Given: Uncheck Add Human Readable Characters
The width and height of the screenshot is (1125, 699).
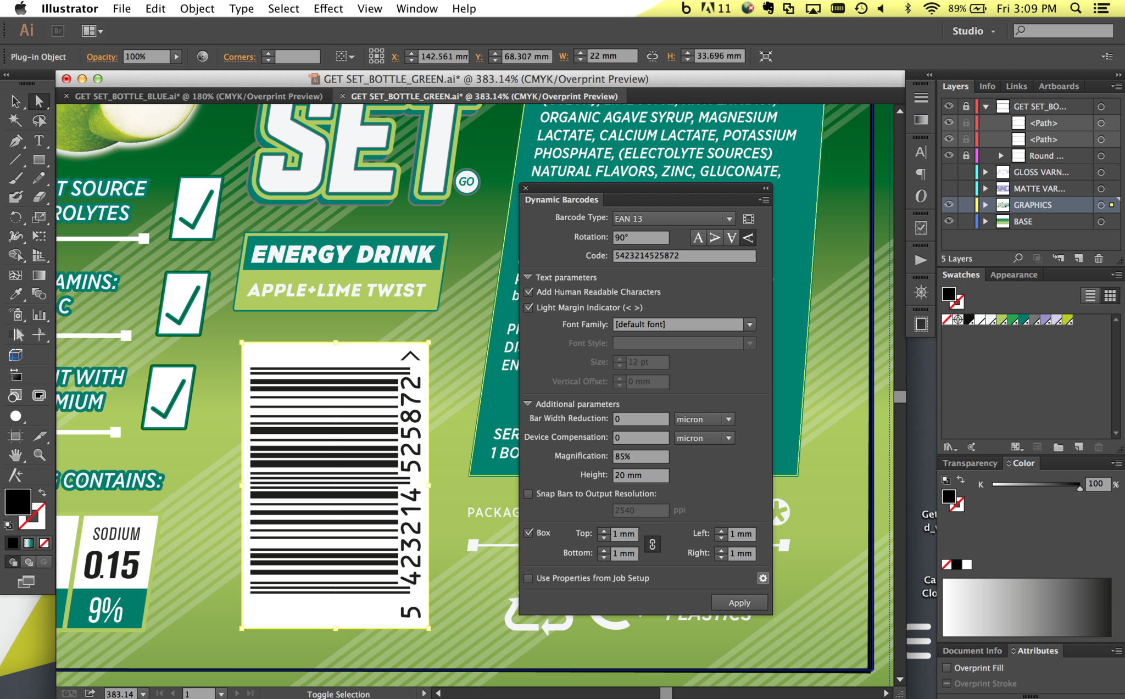Looking at the screenshot, I should point(528,292).
